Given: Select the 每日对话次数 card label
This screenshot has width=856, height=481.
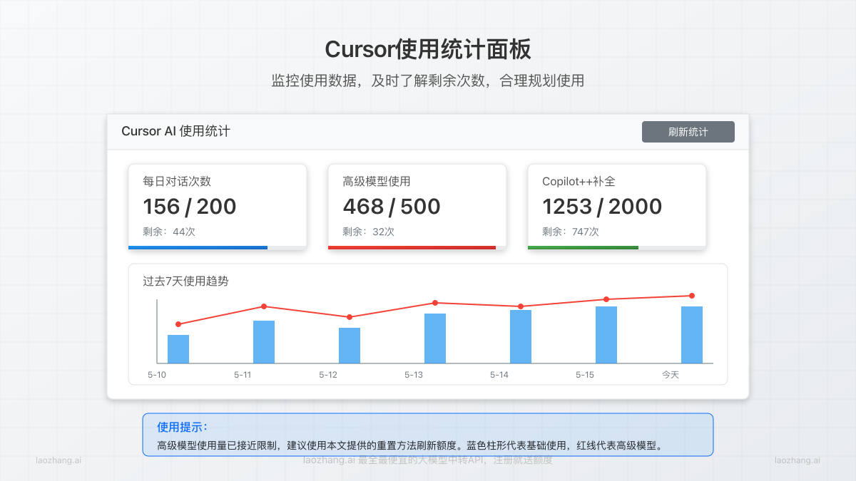Looking at the screenshot, I should [177, 182].
